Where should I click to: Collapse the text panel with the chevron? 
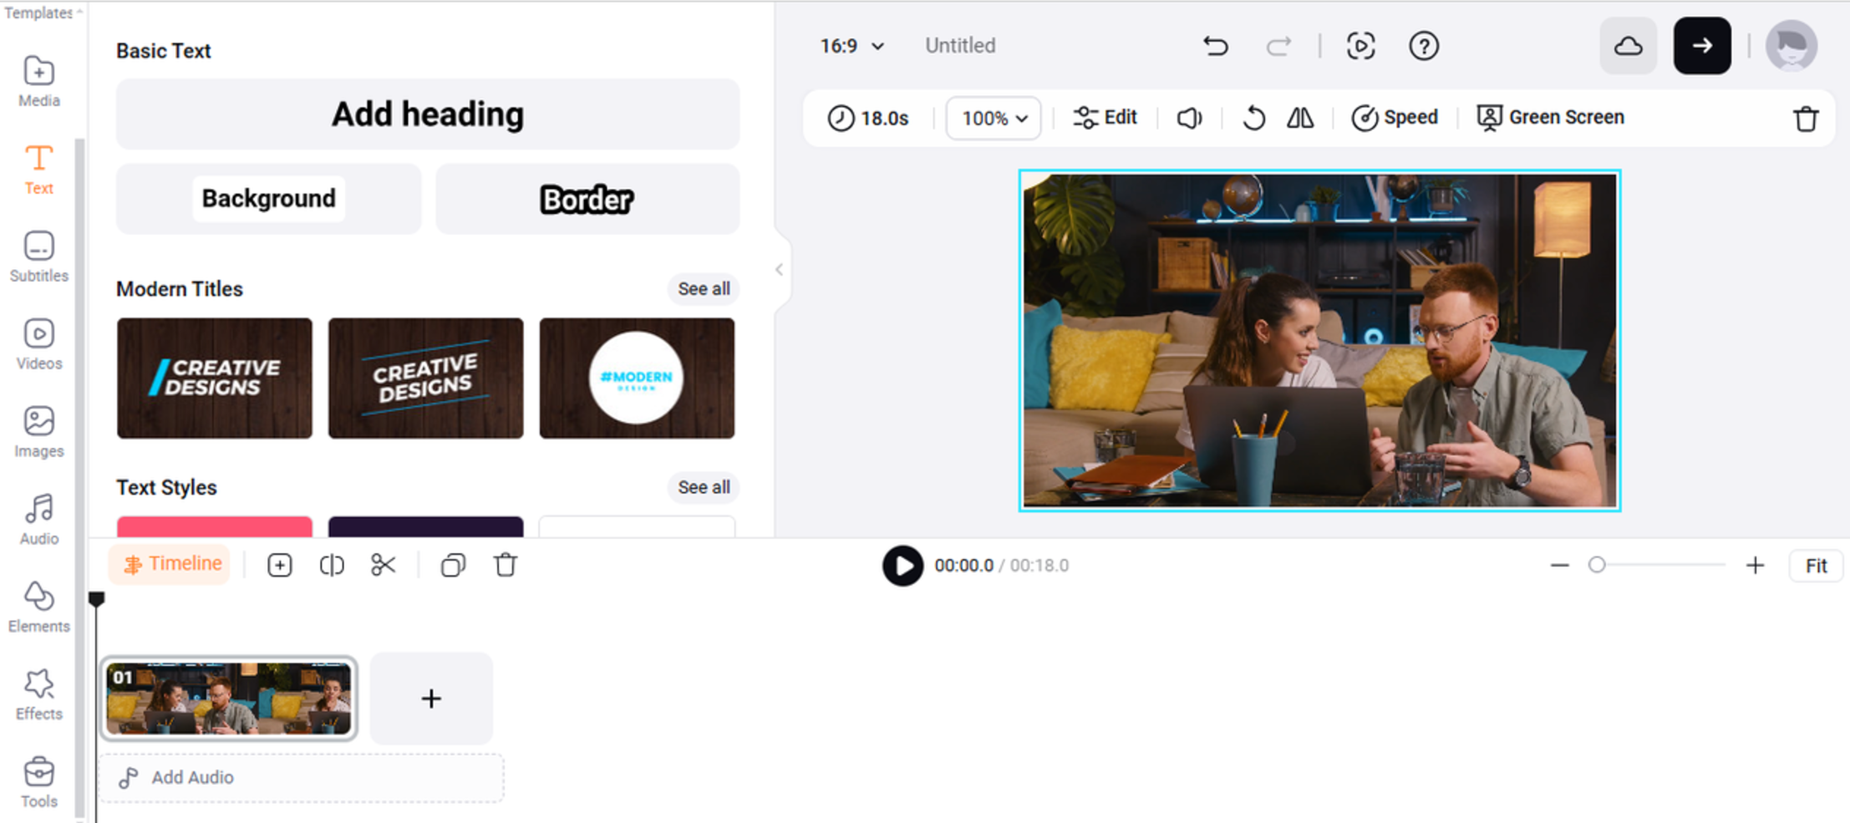(x=778, y=269)
